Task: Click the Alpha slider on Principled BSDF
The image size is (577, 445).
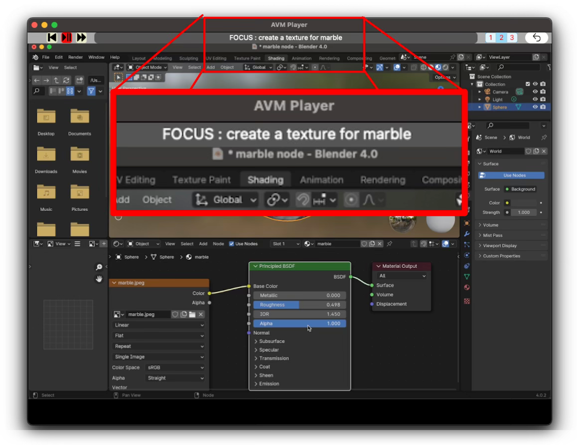Action: (299, 324)
